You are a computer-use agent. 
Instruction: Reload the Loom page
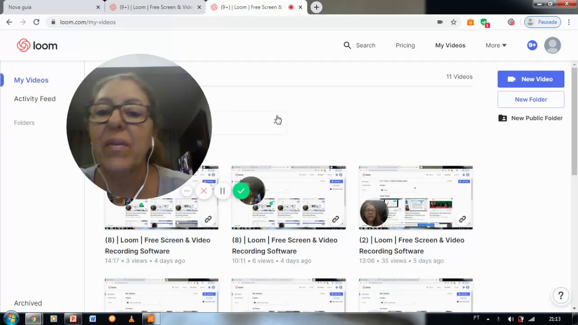point(36,22)
